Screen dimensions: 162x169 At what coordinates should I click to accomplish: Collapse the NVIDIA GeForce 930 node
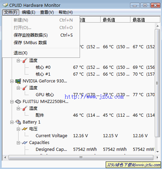(x=12, y=81)
